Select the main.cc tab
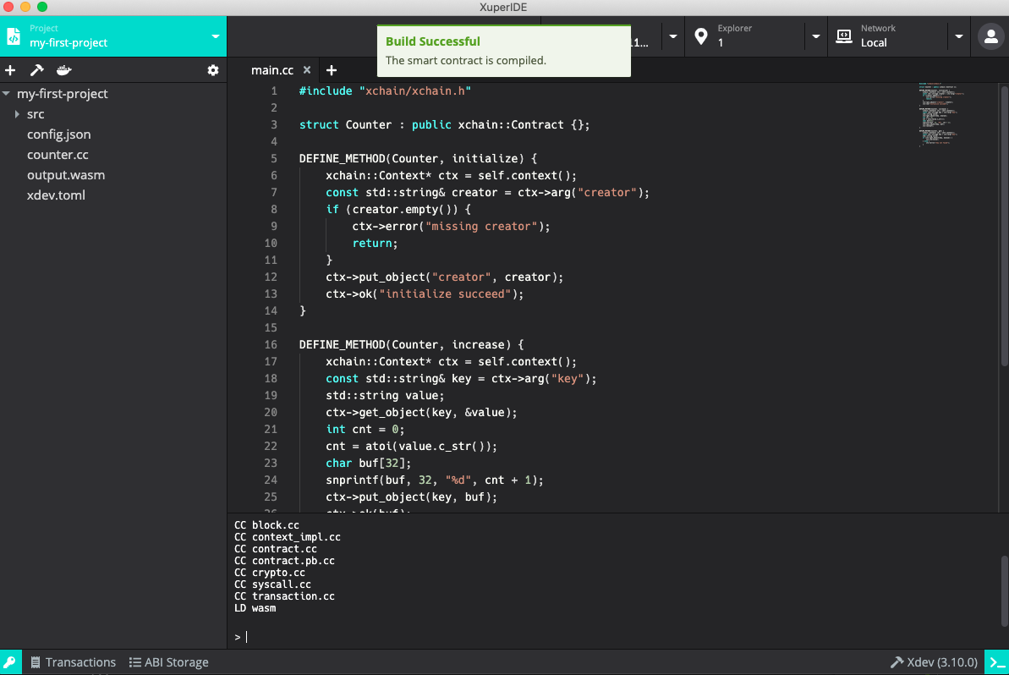 (x=272, y=70)
